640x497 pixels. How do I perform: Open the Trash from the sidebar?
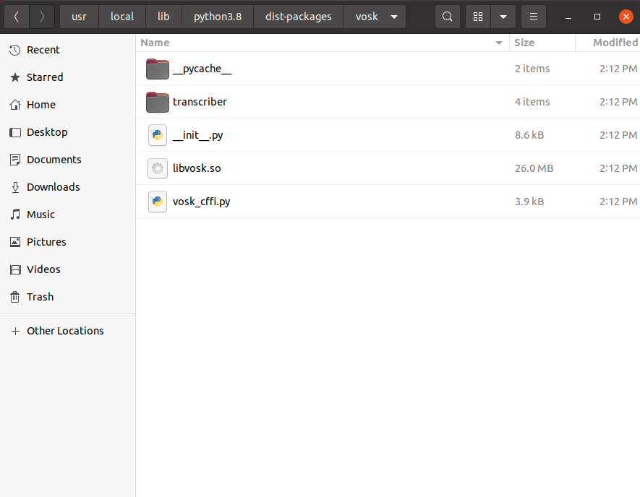(x=40, y=297)
